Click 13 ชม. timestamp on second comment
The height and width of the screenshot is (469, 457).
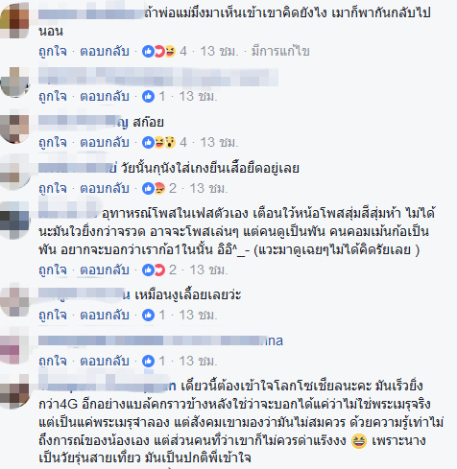point(198,96)
